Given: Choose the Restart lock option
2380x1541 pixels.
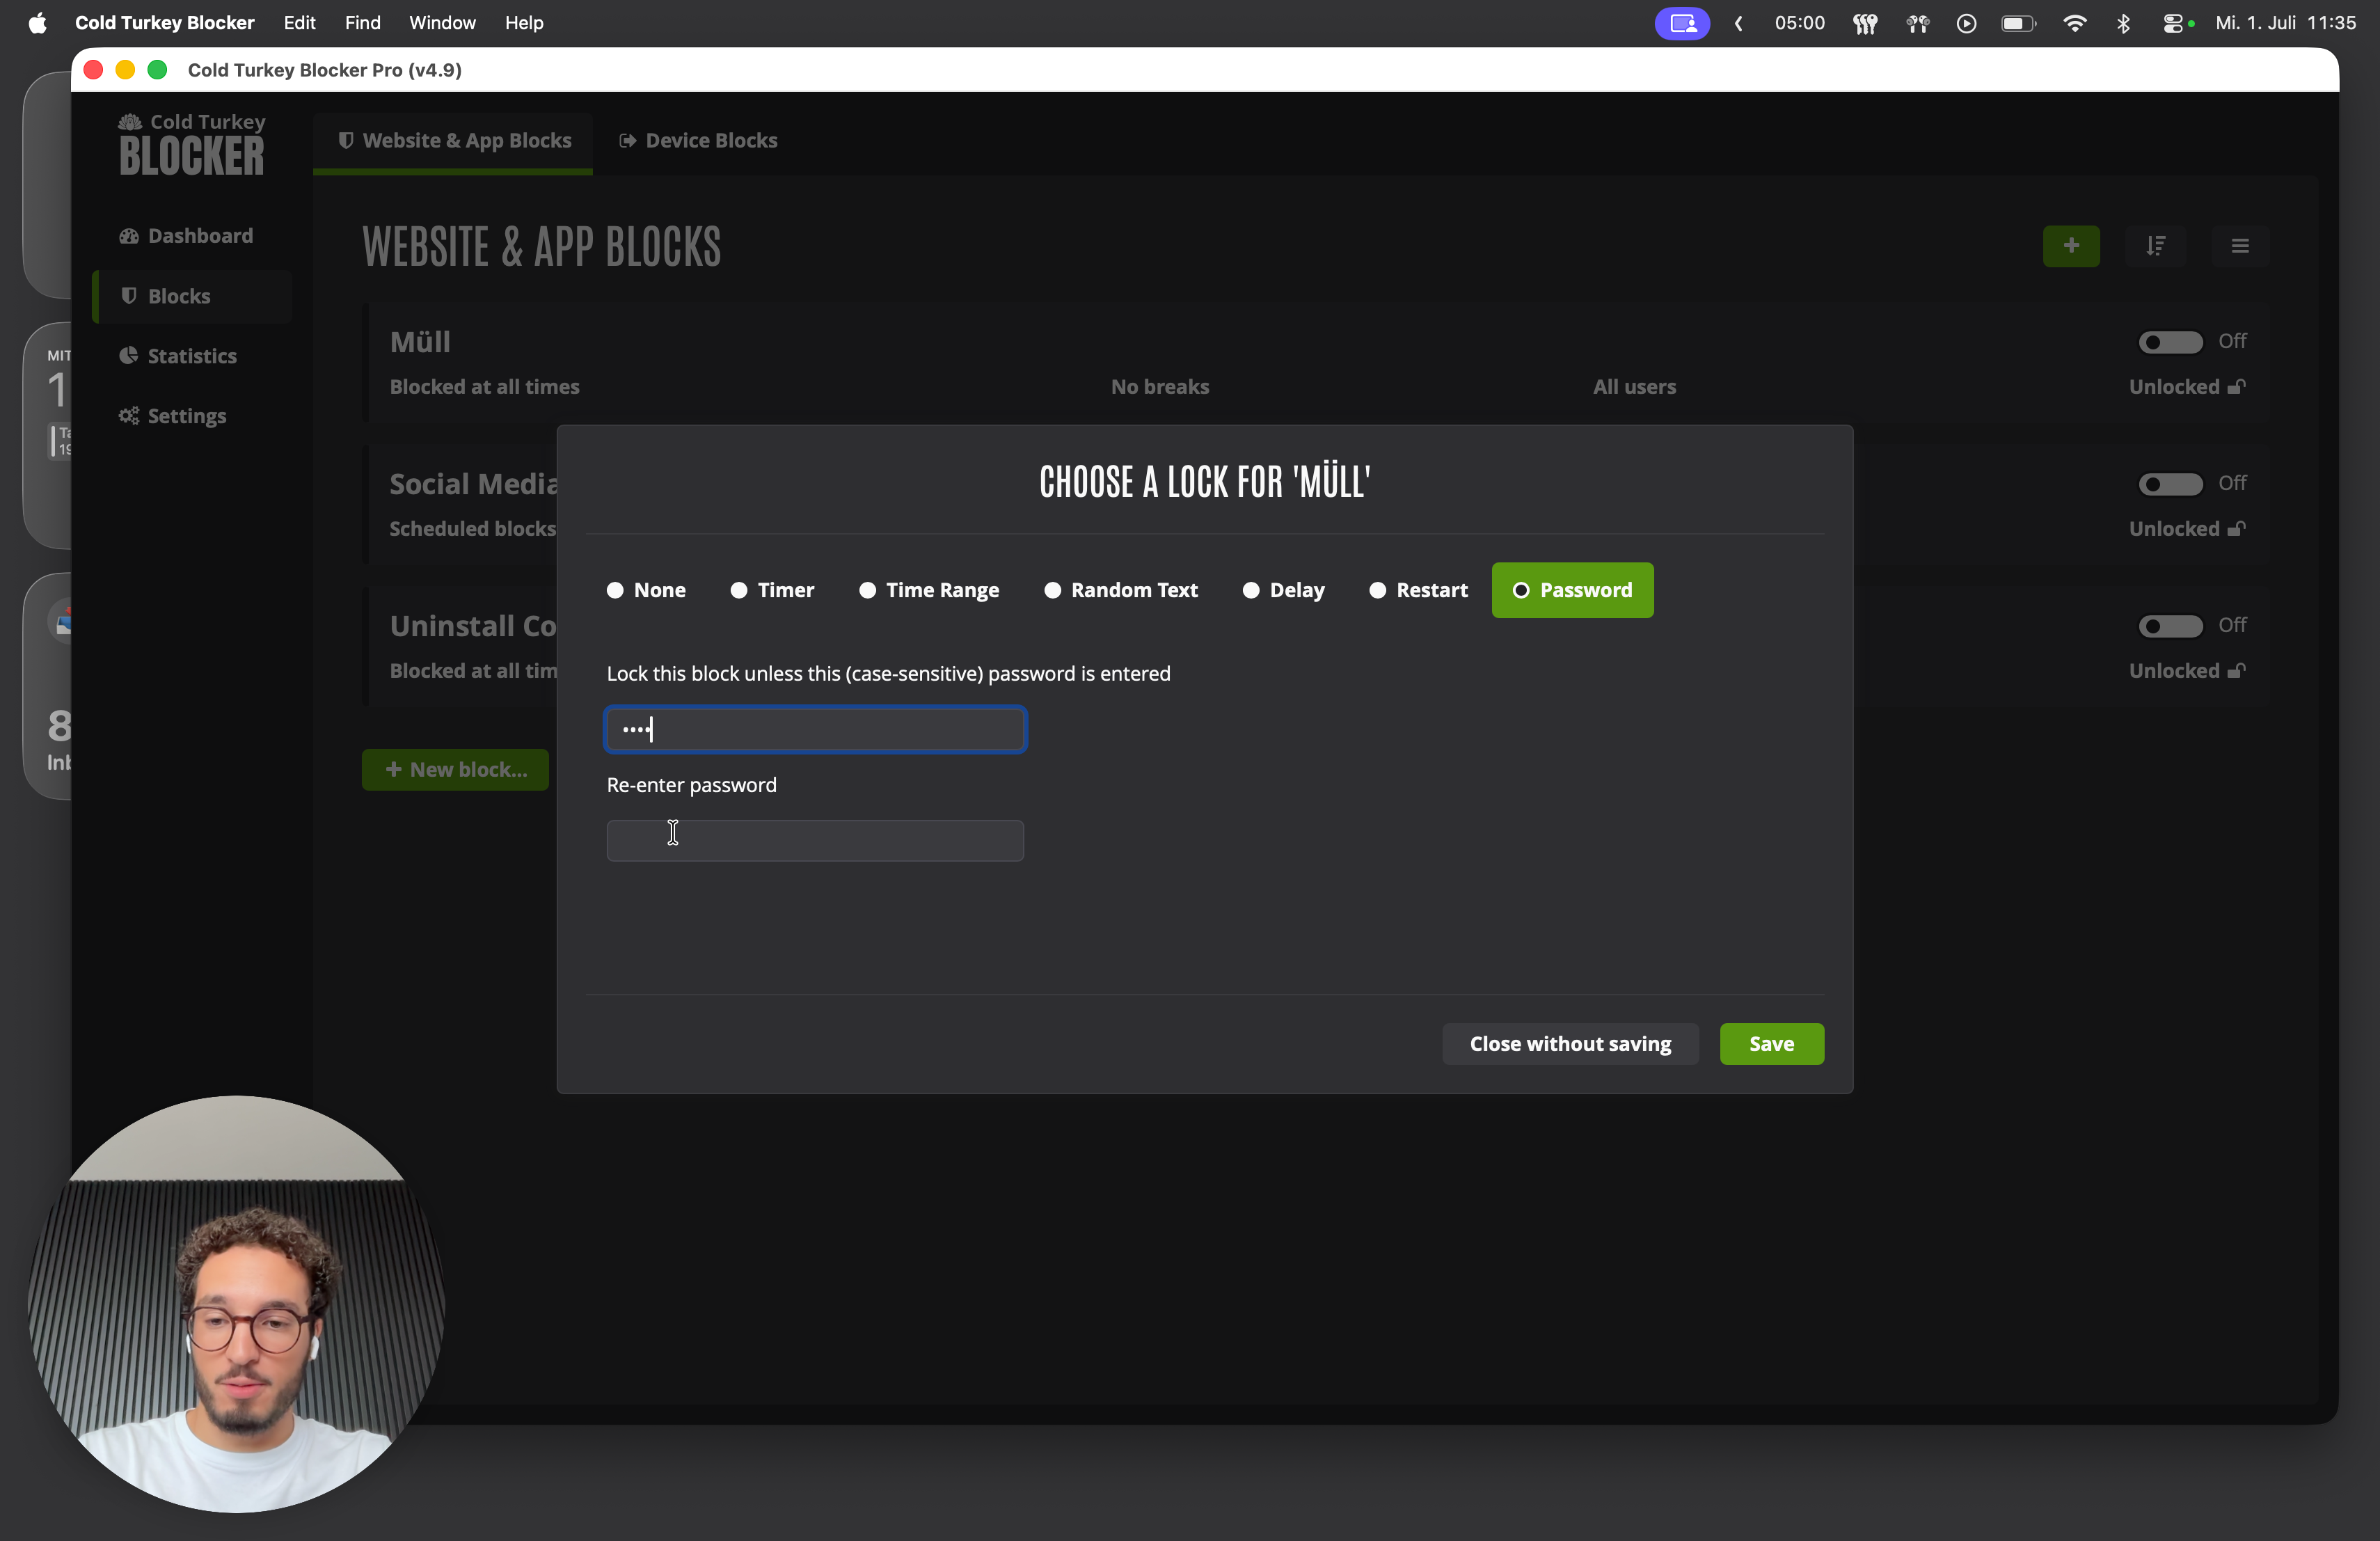Looking at the screenshot, I should pos(1418,590).
